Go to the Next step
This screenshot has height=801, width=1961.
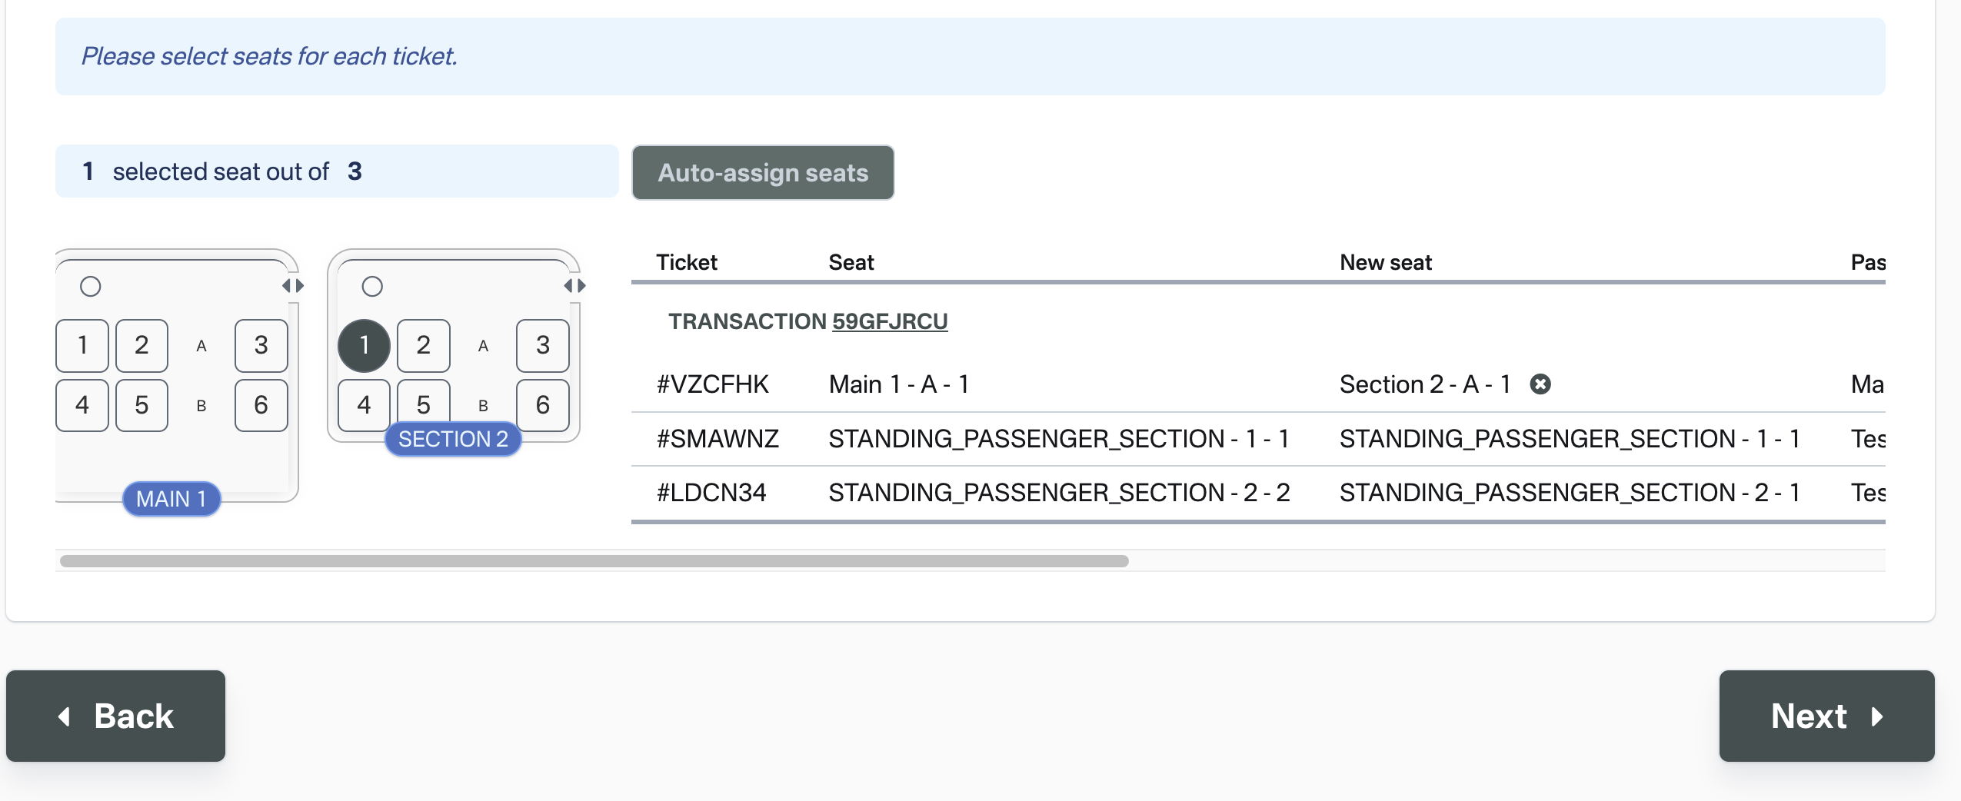[x=1826, y=716]
